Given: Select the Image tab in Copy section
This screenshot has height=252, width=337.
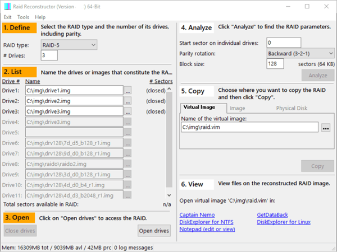Looking at the screenshot, I should coord(237,108).
